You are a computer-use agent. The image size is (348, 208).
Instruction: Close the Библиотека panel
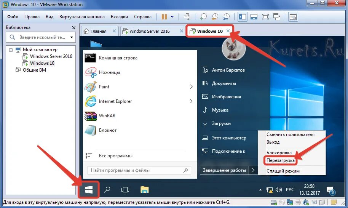(x=74, y=27)
